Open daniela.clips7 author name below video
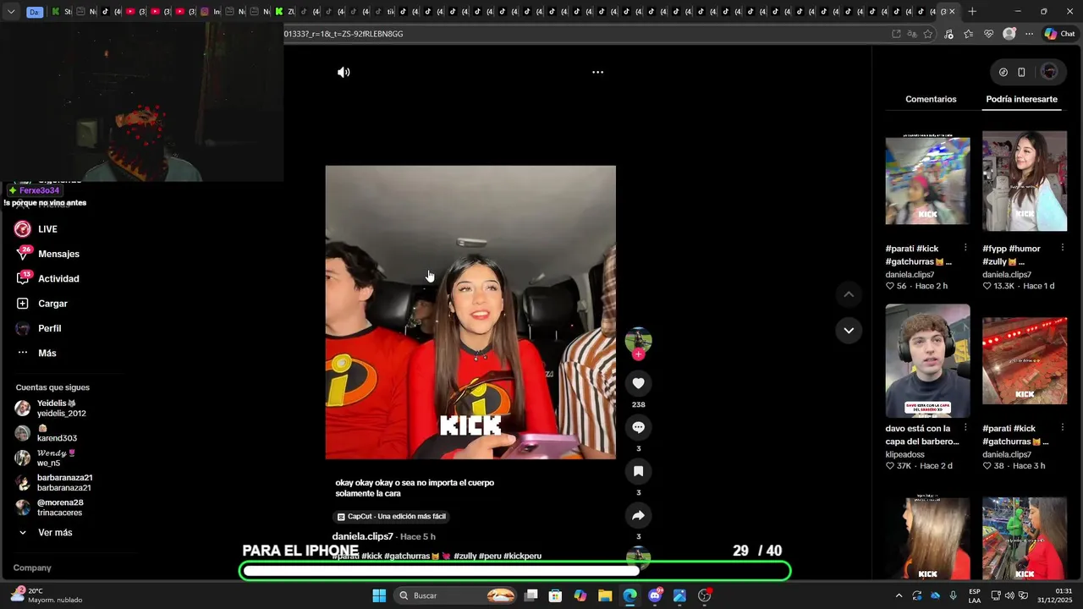Image resolution: width=1083 pixels, height=609 pixels. tap(362, 536)
